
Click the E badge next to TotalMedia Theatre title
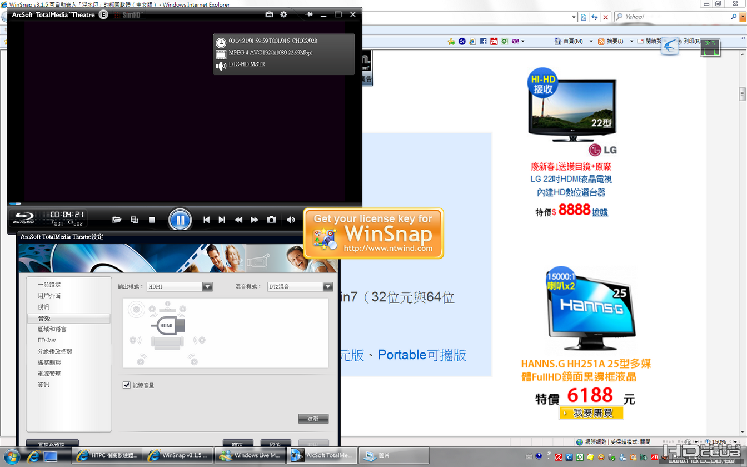click(103, 14)
